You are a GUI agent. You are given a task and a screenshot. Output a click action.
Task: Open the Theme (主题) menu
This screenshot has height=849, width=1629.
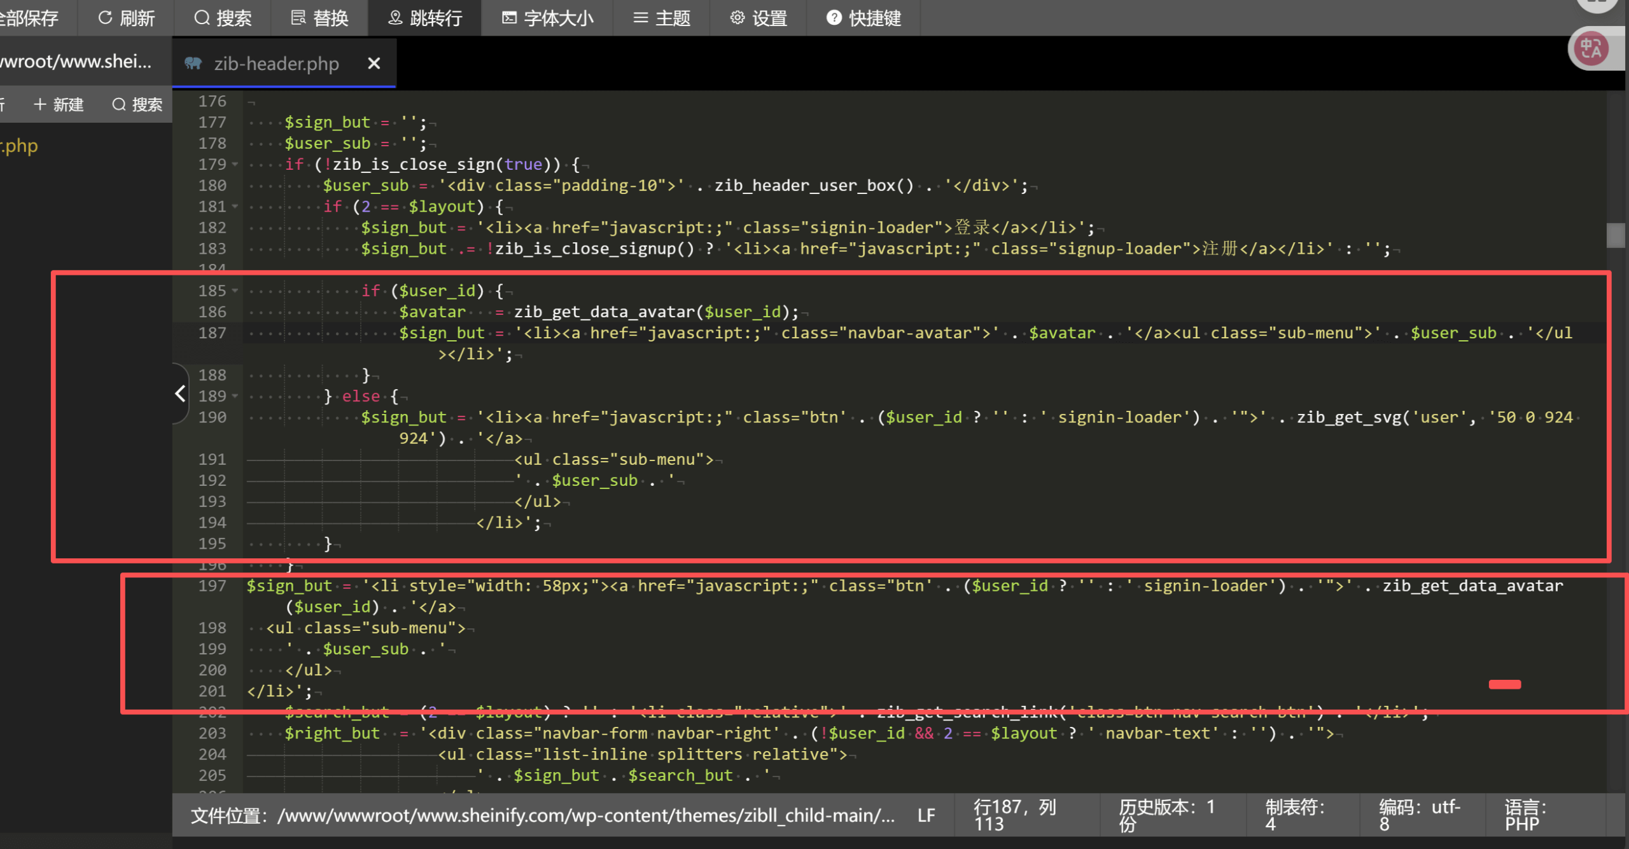tap(662, 18)
